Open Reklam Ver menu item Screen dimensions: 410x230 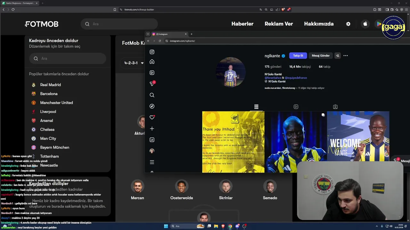coord(279,24)
